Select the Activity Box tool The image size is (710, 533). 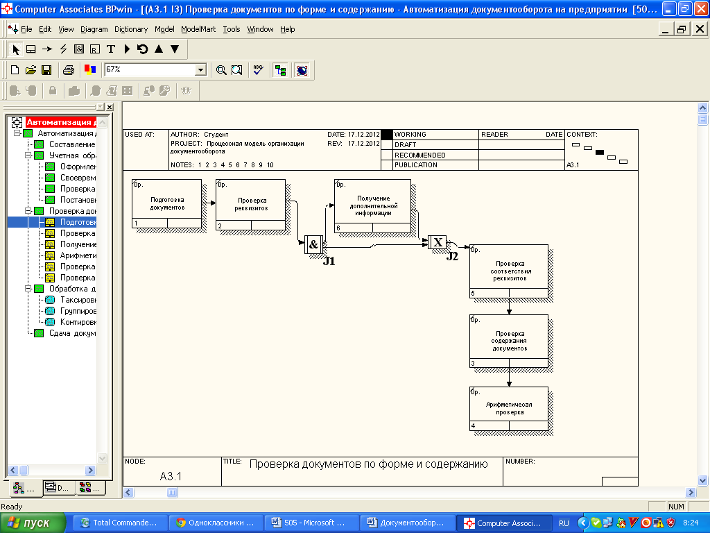click(x=31, y=49)
